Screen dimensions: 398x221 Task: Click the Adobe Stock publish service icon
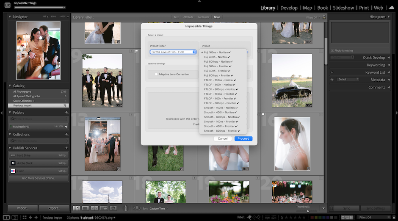[13, 163]
